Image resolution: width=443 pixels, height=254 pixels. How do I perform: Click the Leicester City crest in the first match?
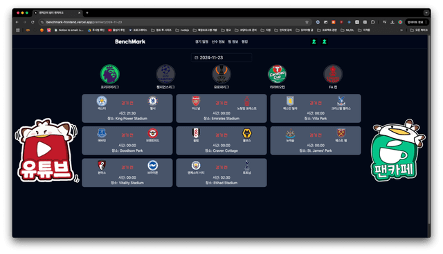[x=102, y=101]
